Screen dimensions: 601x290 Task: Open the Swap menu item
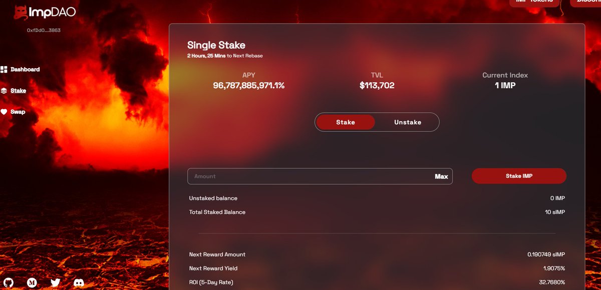tap(18, 112)
